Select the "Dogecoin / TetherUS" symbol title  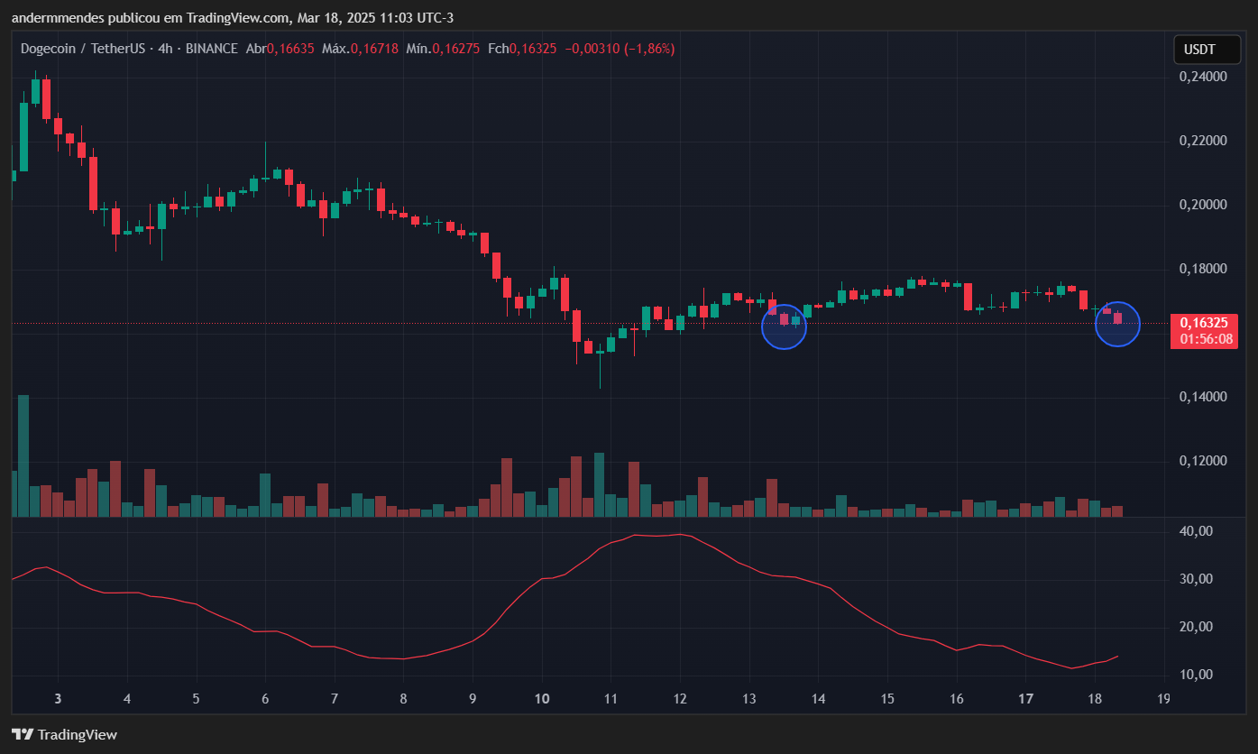83,49
